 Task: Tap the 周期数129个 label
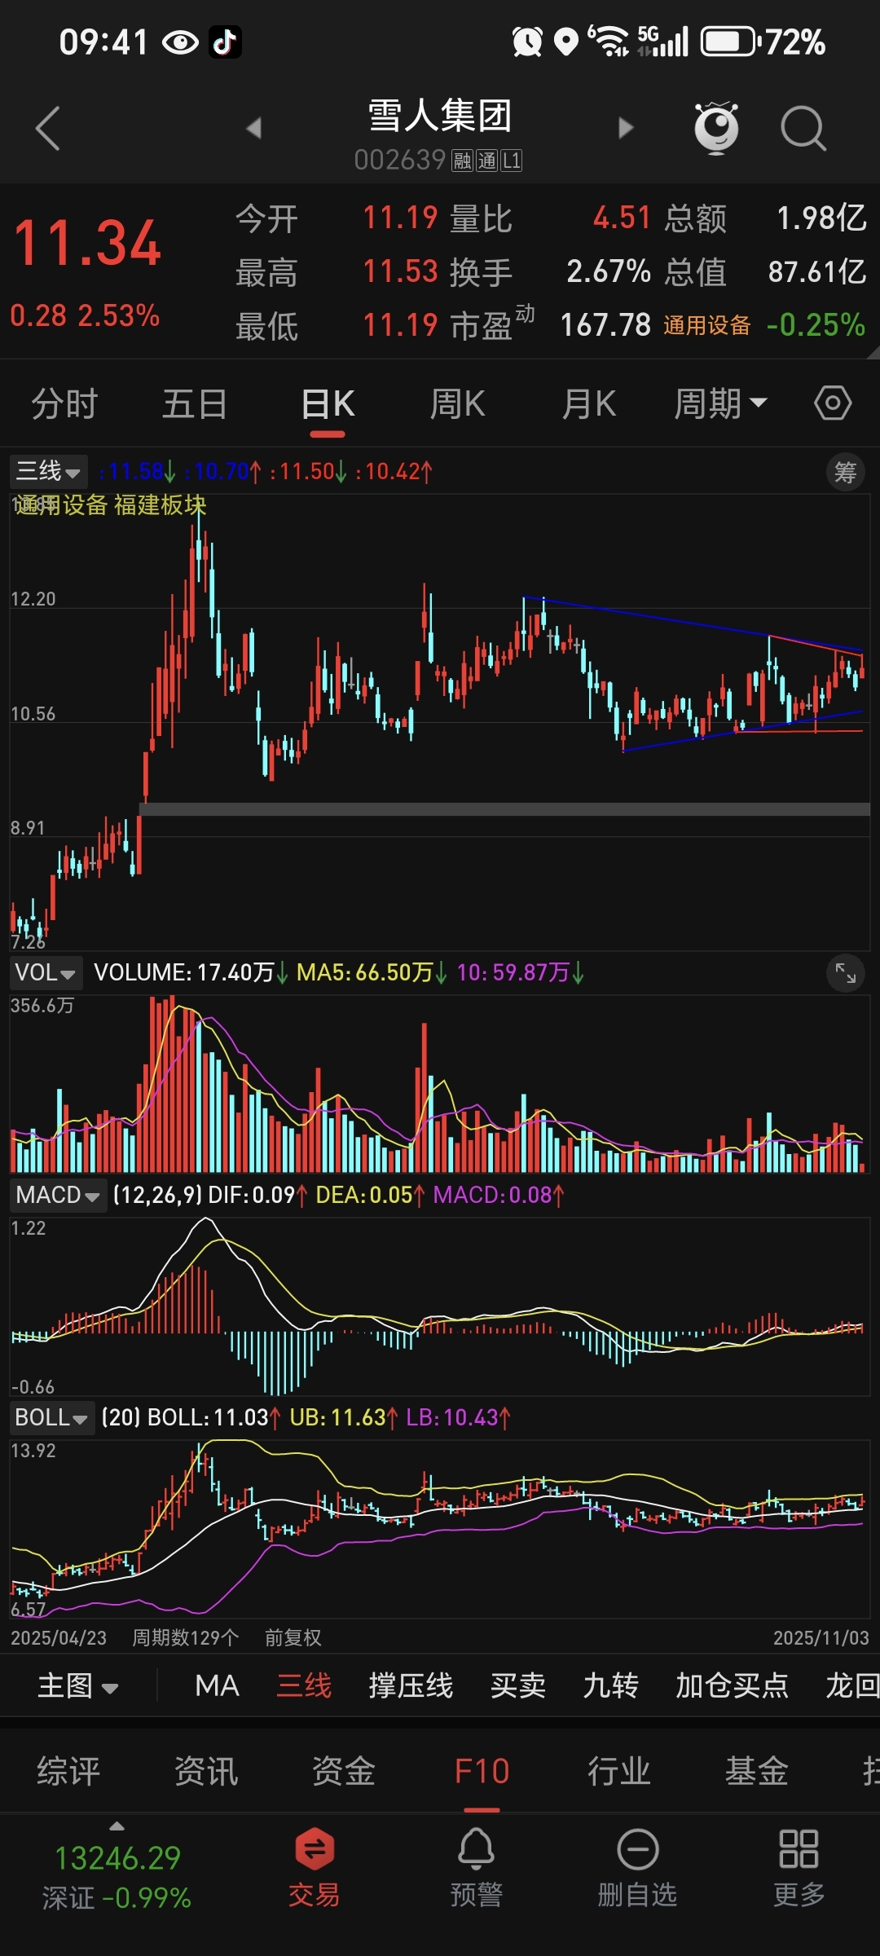coord(186,1637)
